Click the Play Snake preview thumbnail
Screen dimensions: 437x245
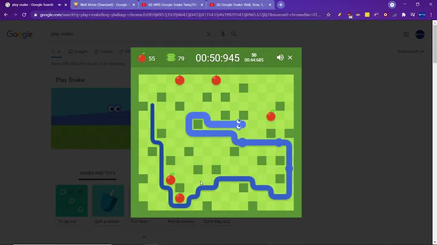[90, 118]
